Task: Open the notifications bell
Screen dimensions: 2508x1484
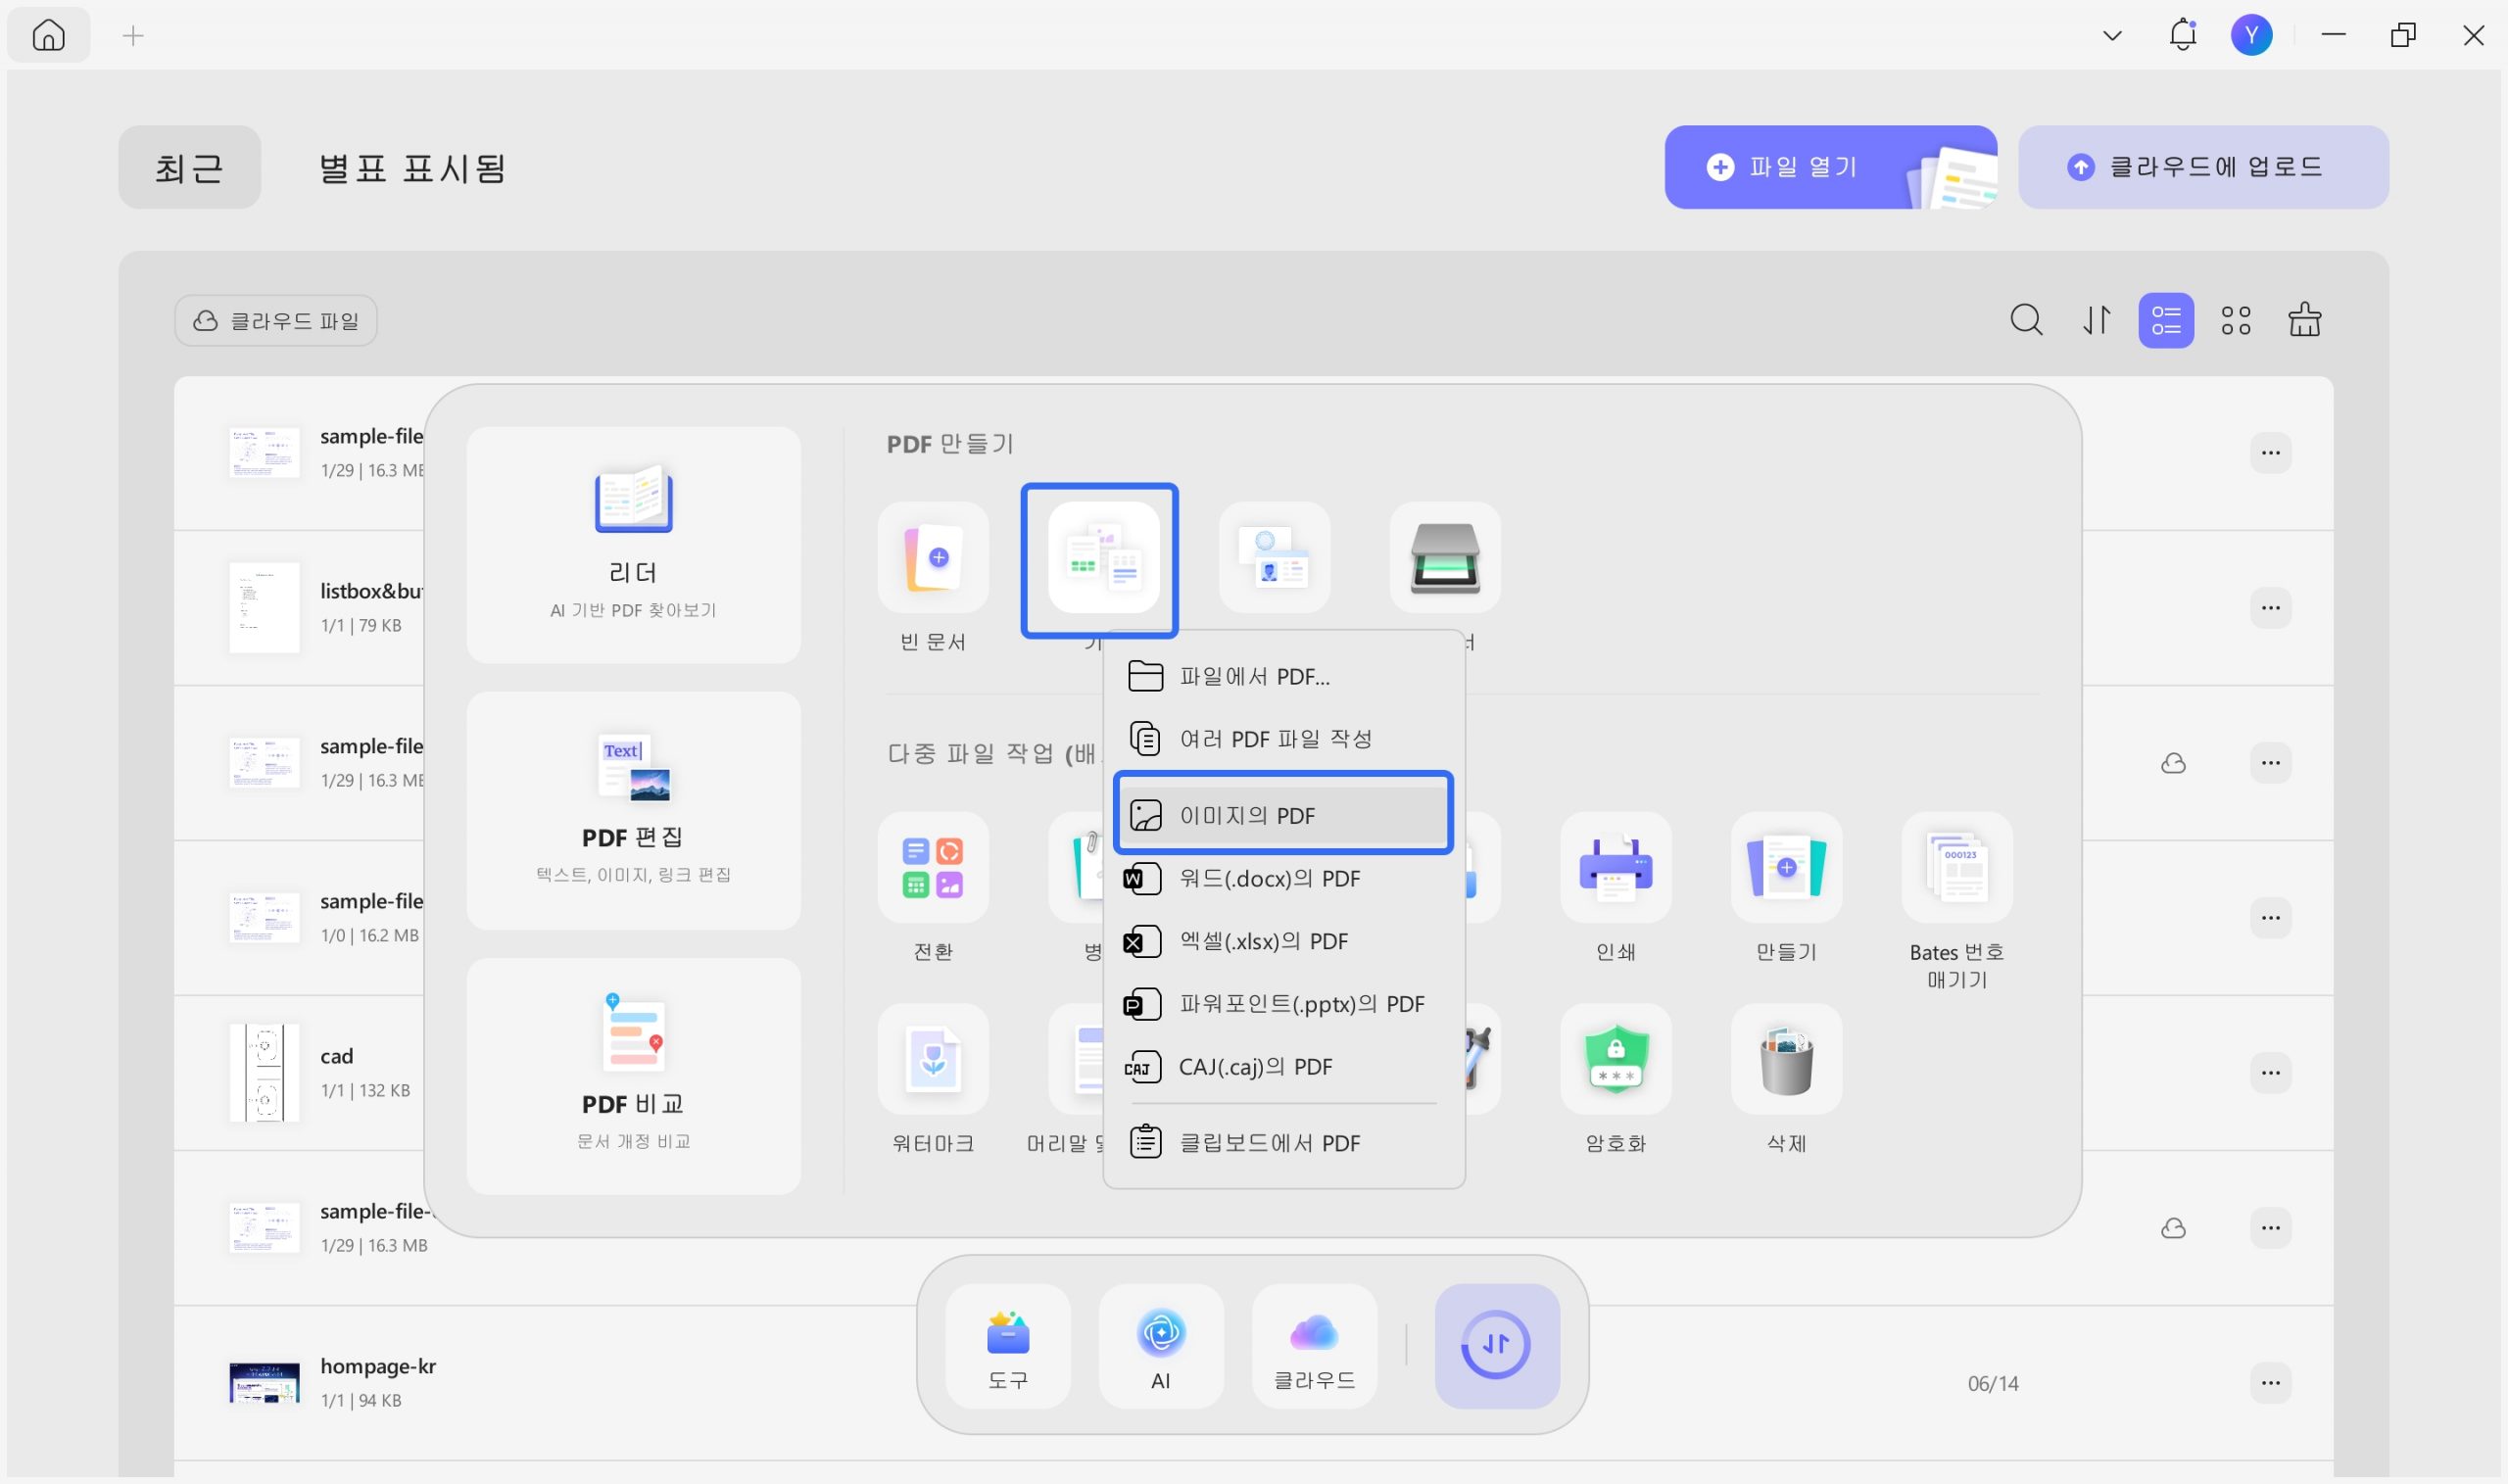Action: tap(2183, 35)
